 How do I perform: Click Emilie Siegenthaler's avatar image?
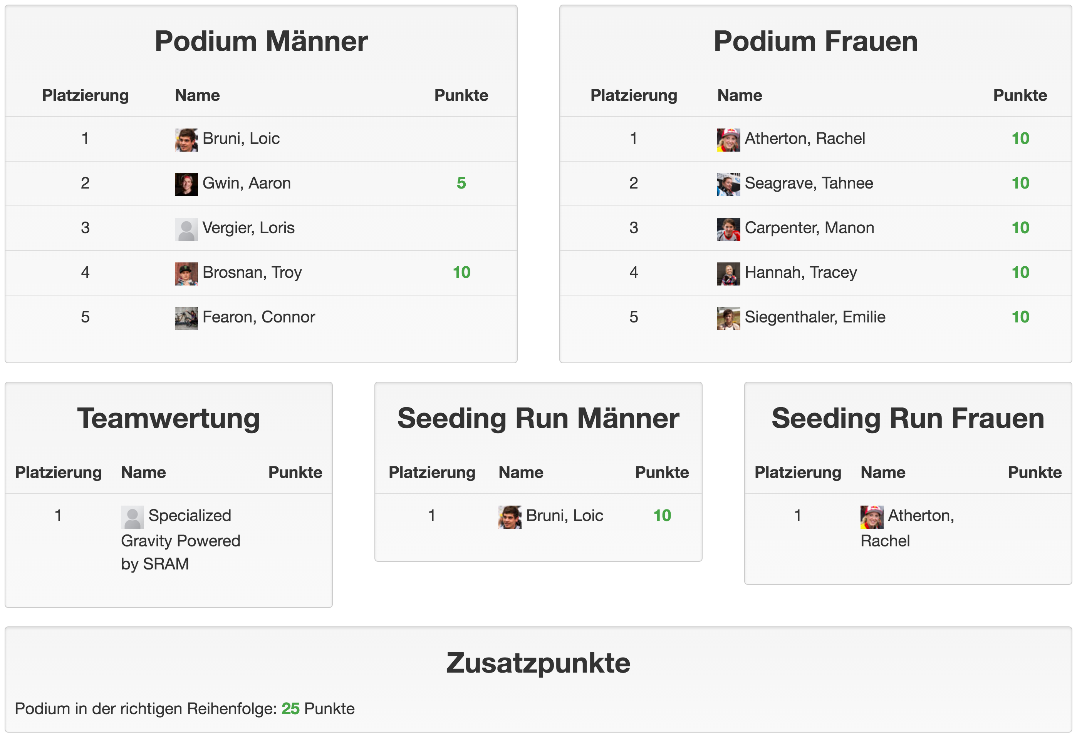[x=728, y=319]
